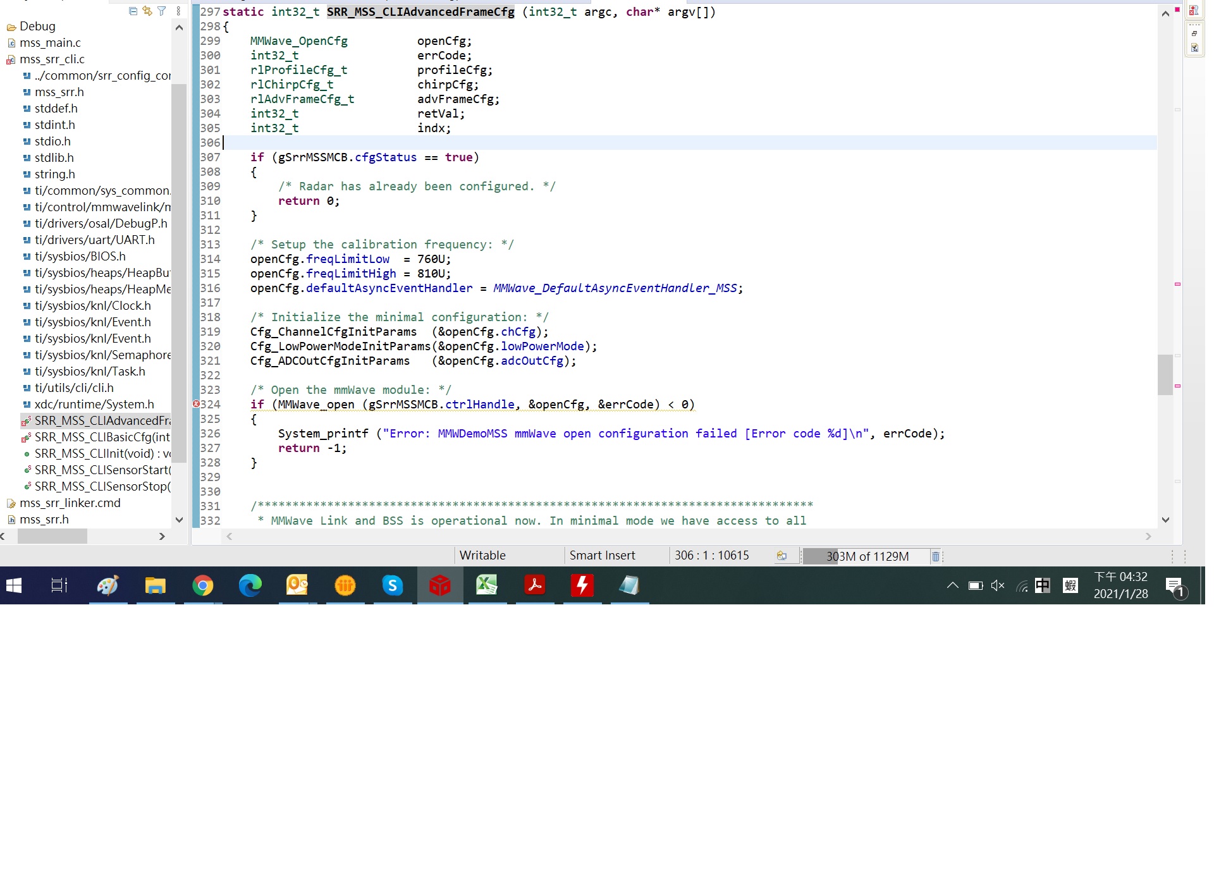Switch to Code Composer Studio taskbar icon
The height and width of the screenshot is (880, 1214).
click(x=440, y=586)
